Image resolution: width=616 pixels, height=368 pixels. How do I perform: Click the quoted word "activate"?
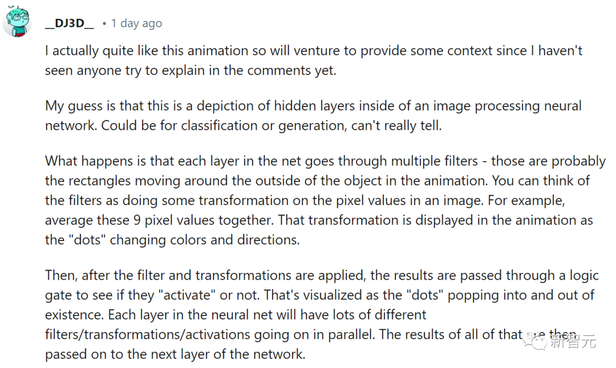[187, 295]
